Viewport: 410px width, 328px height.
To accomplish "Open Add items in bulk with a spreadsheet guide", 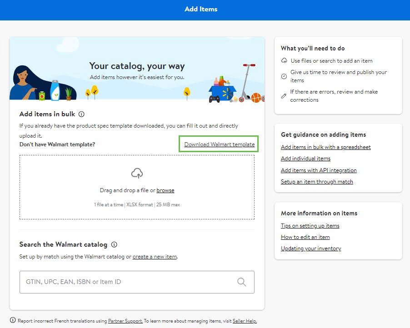I will pos(326,147).
